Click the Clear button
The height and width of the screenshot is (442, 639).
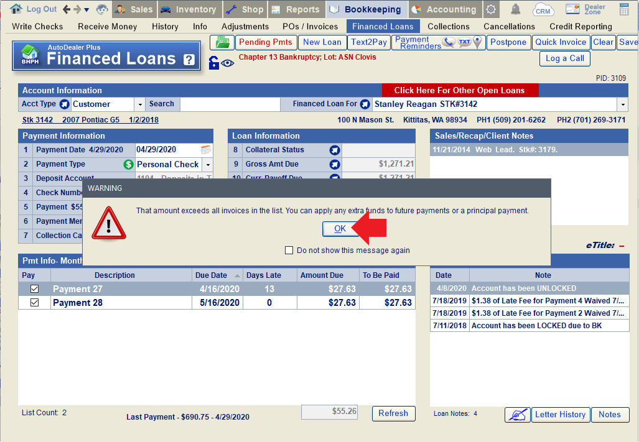(603, 42)
